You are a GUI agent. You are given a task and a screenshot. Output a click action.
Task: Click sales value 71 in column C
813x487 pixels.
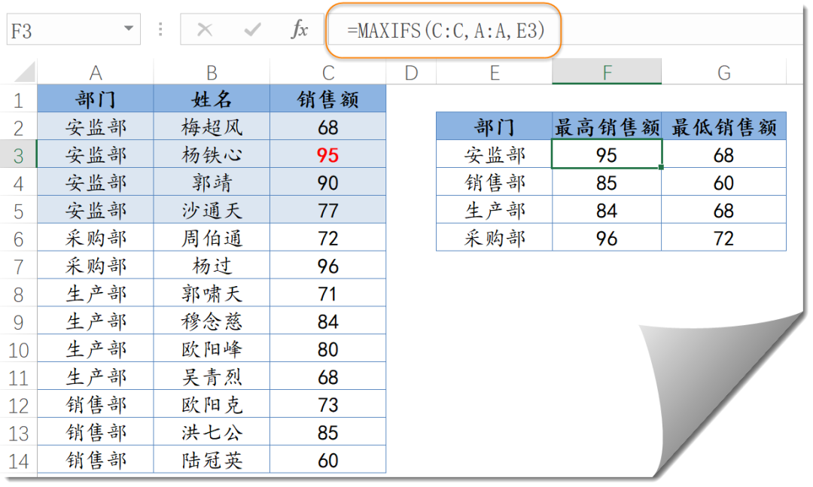click(x=327, y=294)
